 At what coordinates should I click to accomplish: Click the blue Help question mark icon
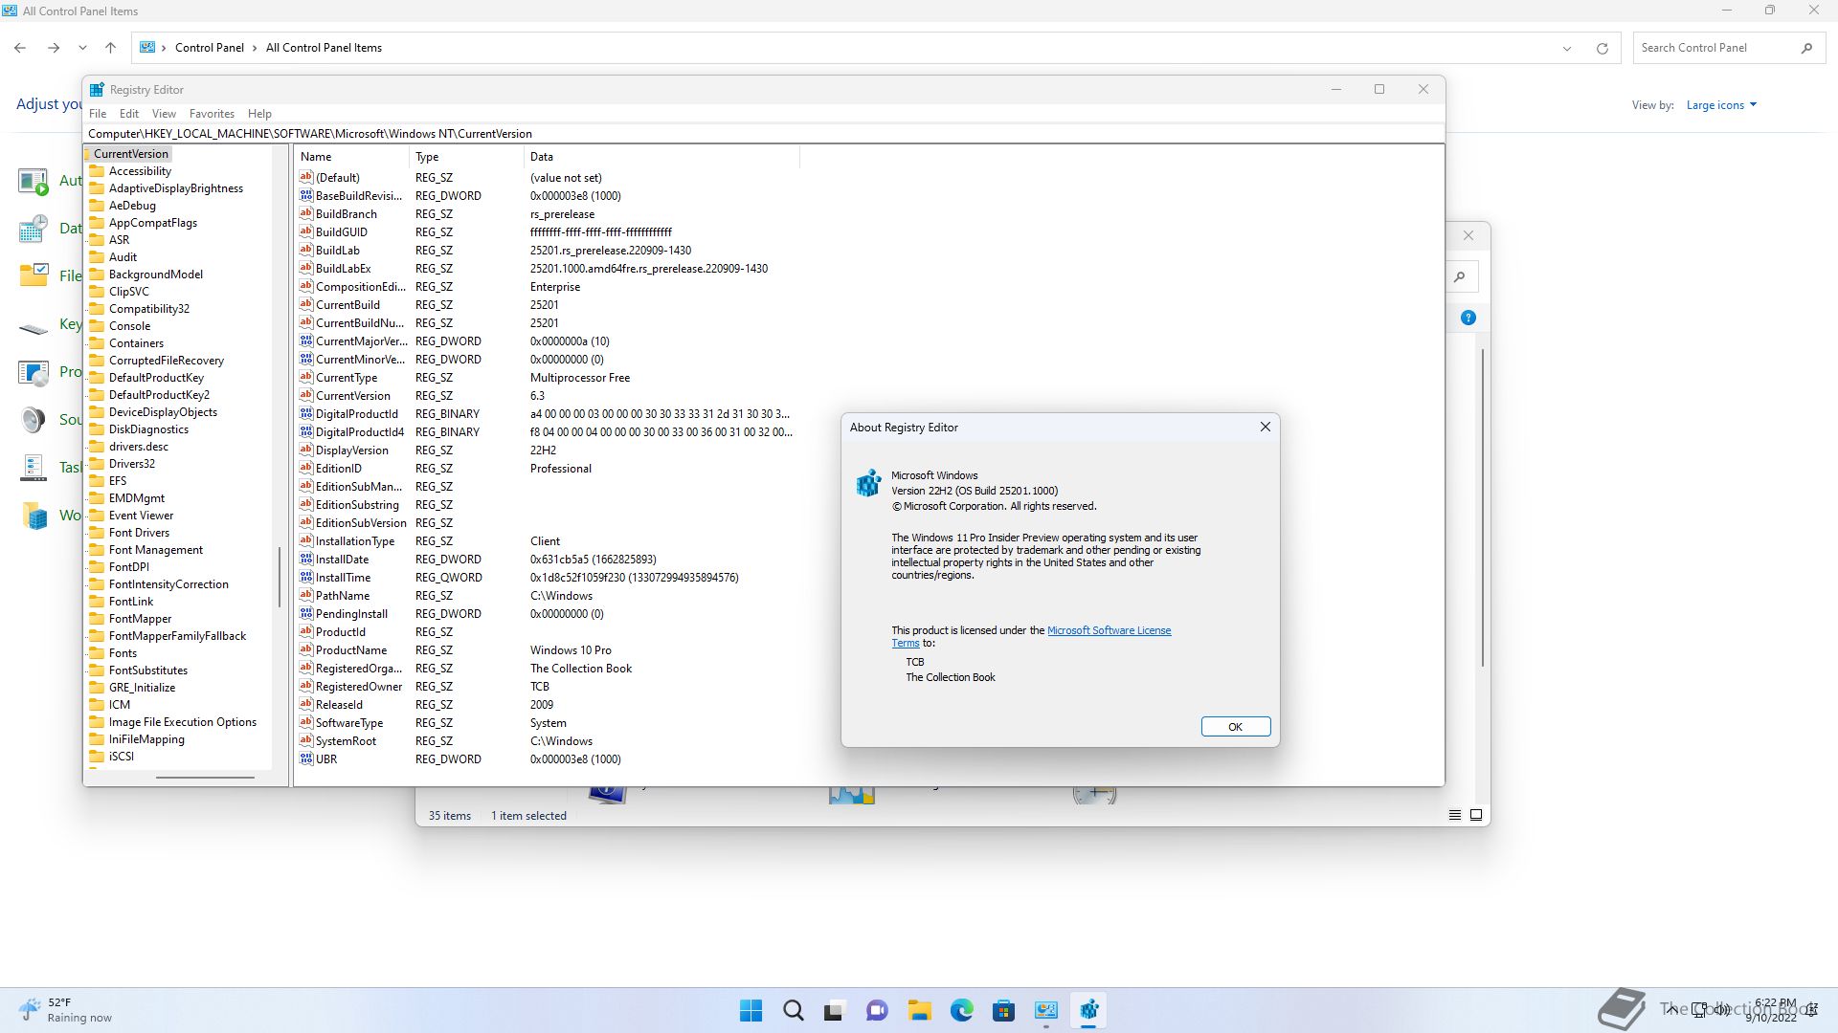1468,318
